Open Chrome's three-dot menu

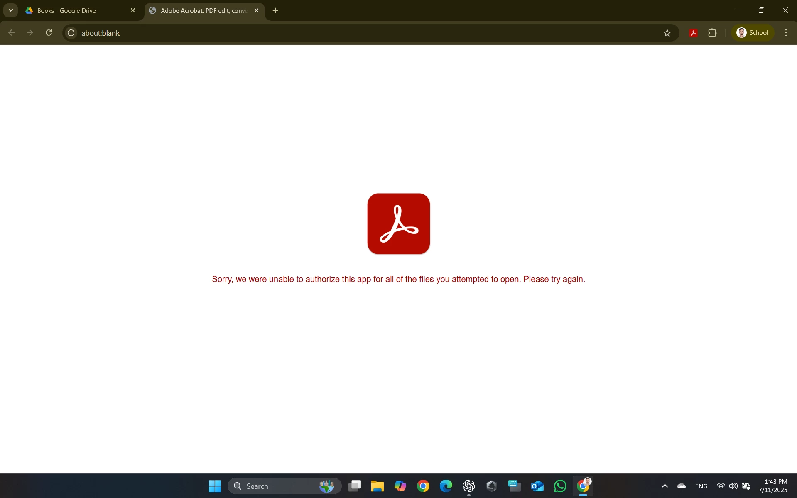tap(786, 33)
